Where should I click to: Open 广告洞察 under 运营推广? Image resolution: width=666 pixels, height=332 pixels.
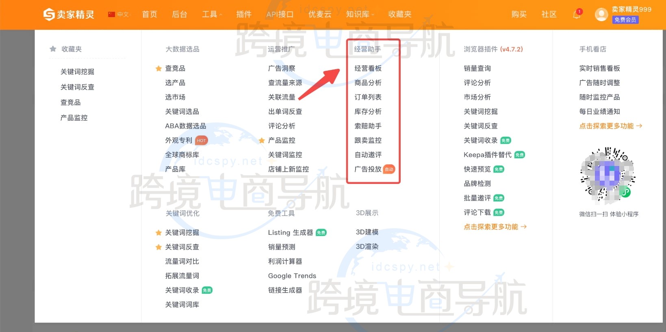click(x=282, y=68)
